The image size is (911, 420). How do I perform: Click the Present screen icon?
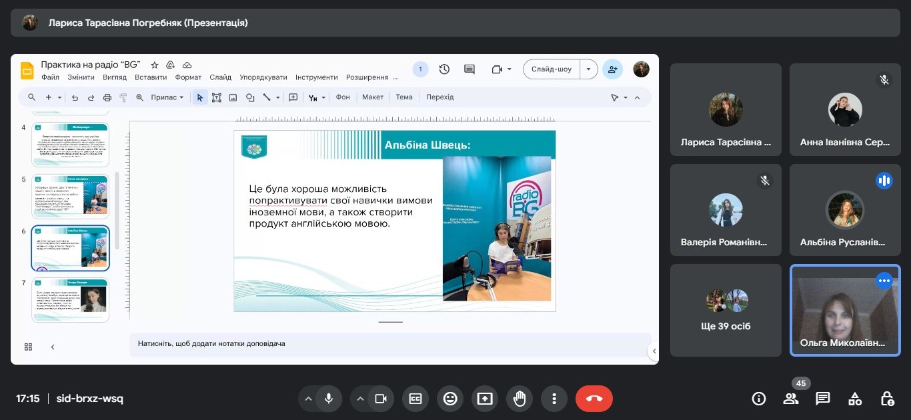pos(485,399)
